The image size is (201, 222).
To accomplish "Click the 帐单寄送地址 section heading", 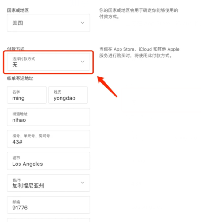I will pos(20,78).
